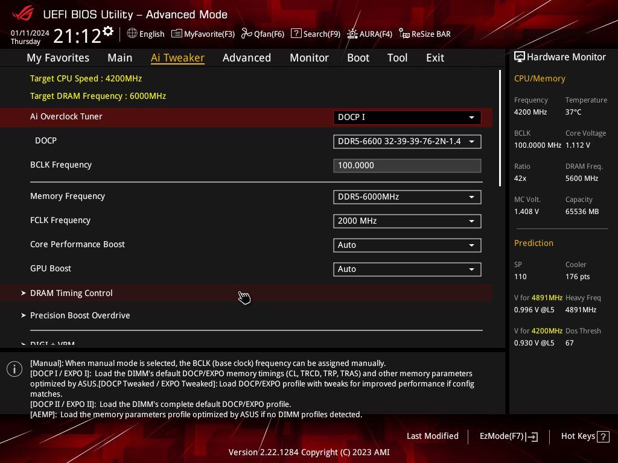
Task: Switch to Advanced tab
Action: pyautogui.click(x=247, y=58)
